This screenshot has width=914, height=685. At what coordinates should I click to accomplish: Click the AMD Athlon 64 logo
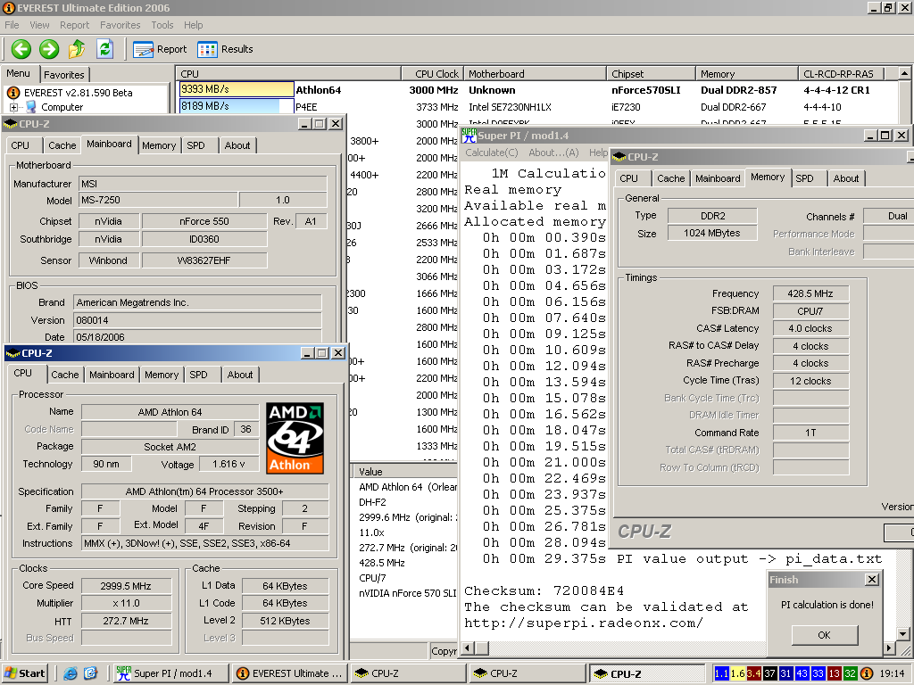click(295, 437)
